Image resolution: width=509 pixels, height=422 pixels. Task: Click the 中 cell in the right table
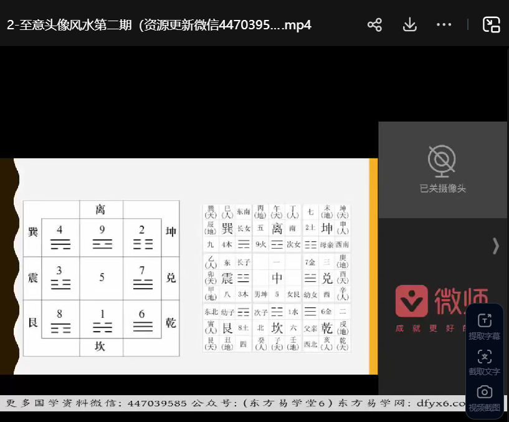point(277,278)
